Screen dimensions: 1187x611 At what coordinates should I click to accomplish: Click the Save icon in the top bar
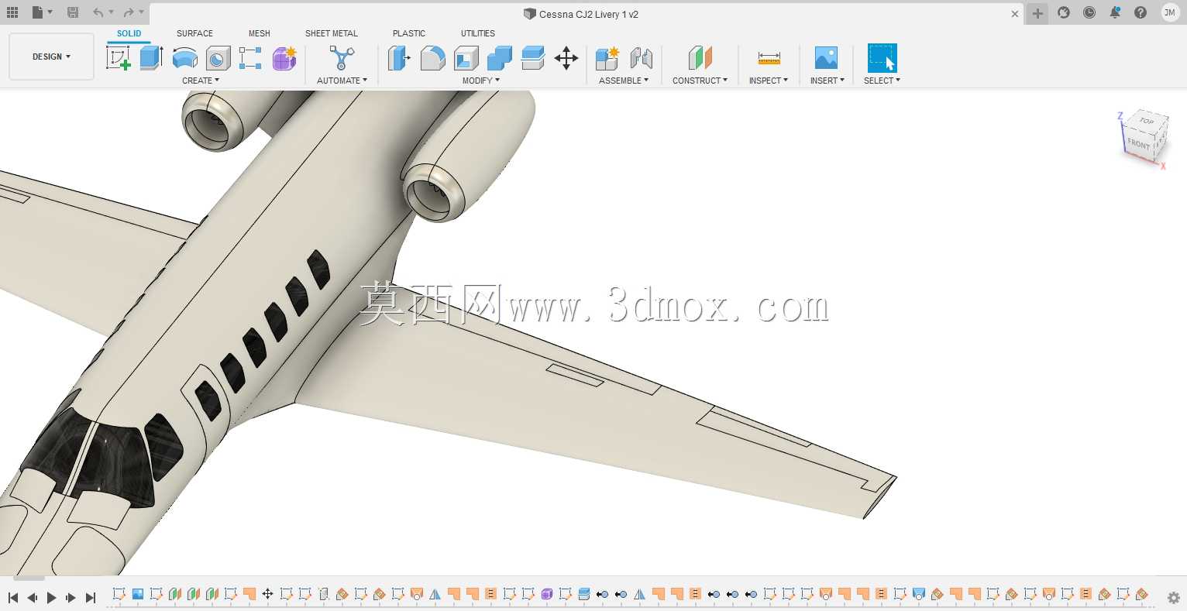(73, 12)
